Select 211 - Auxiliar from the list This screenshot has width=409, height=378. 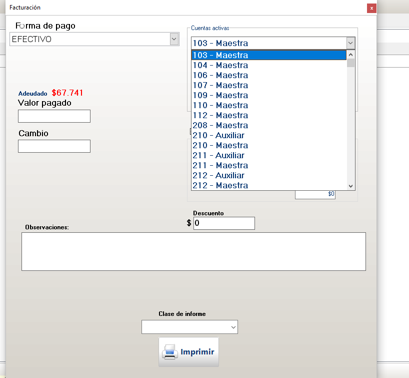(218, 155)
